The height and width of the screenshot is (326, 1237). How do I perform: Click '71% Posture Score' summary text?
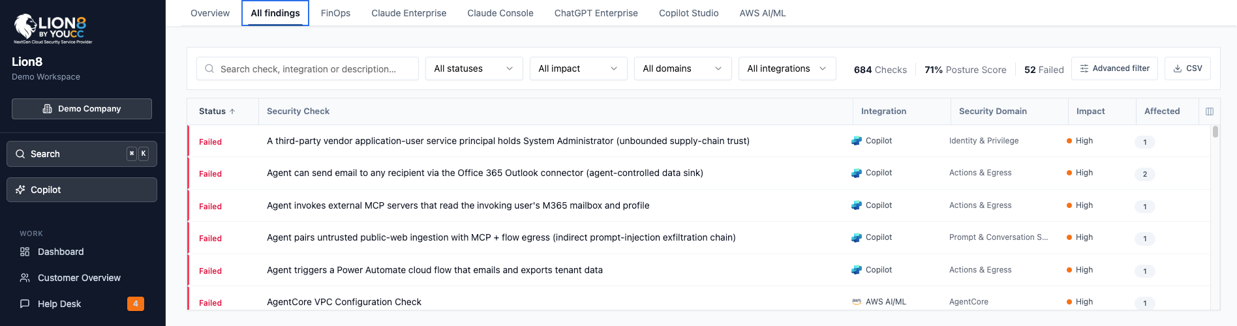click(x=965, y=70)
